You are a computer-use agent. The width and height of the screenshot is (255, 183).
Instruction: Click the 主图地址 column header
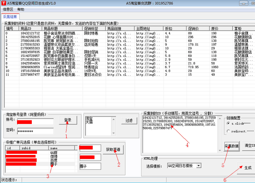(149, 28)
